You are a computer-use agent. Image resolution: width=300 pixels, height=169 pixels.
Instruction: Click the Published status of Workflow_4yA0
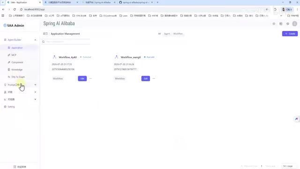point(85,57)
